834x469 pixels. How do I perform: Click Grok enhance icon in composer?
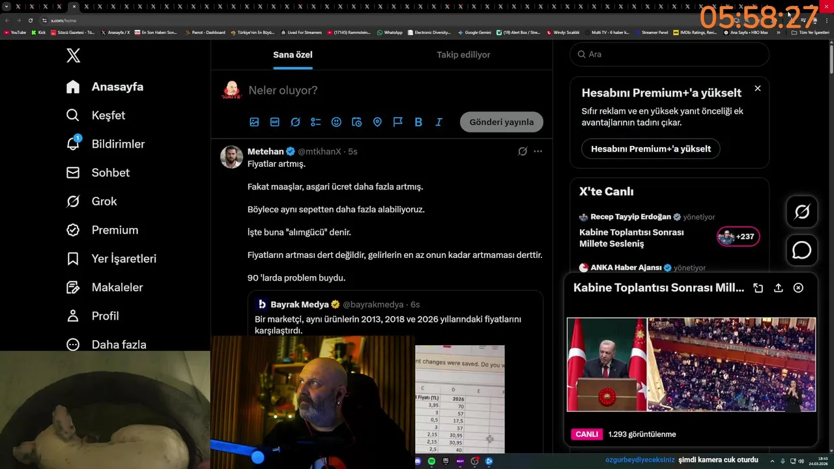295,122
